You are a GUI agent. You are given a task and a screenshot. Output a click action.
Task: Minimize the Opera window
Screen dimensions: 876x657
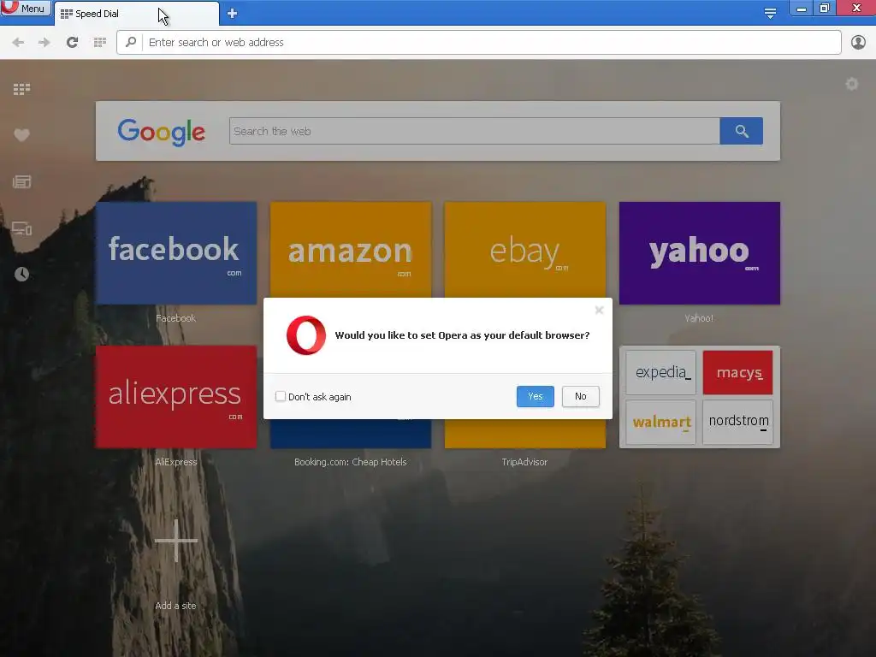tap(801, 9)
